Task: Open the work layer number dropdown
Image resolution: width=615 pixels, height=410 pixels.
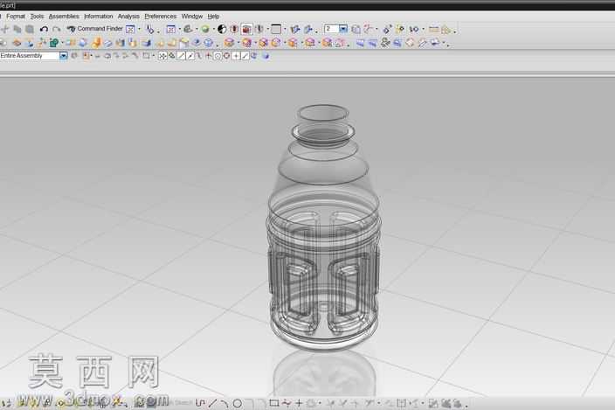Action: pos(343,29)
